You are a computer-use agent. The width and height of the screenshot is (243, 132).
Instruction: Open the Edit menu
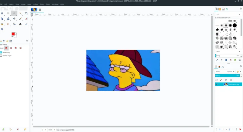click(6, 4)
